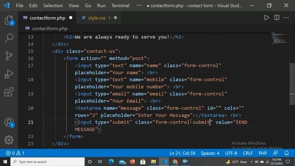
Task: Go to line via Ln 21, Col 59
Action: point(182,153)
